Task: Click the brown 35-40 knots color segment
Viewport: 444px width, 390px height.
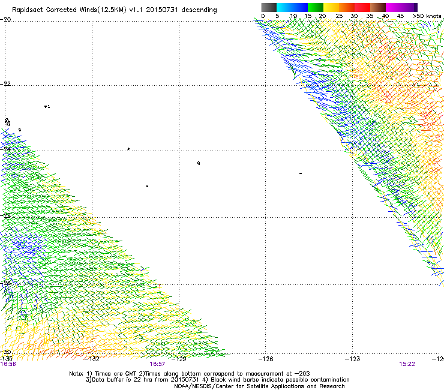Action: tap(378, 8)
